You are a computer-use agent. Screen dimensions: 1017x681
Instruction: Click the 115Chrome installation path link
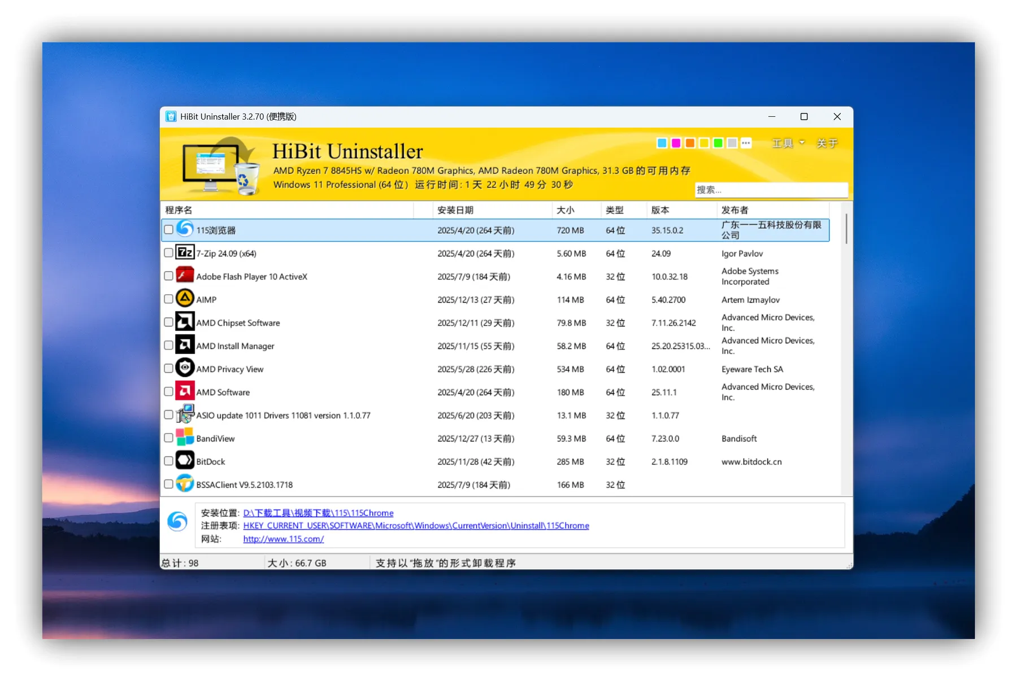(x=318, y=513)
